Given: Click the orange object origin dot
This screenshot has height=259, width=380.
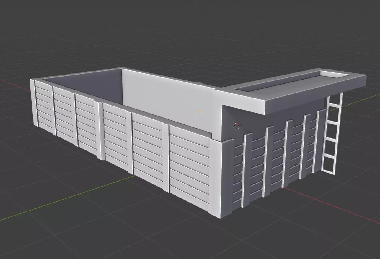Looking at the screenshot, I should tap(198, 112).
